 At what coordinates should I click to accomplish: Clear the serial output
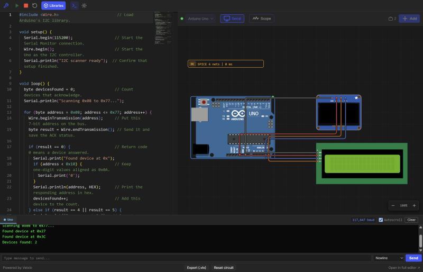[x=411, y=220]
